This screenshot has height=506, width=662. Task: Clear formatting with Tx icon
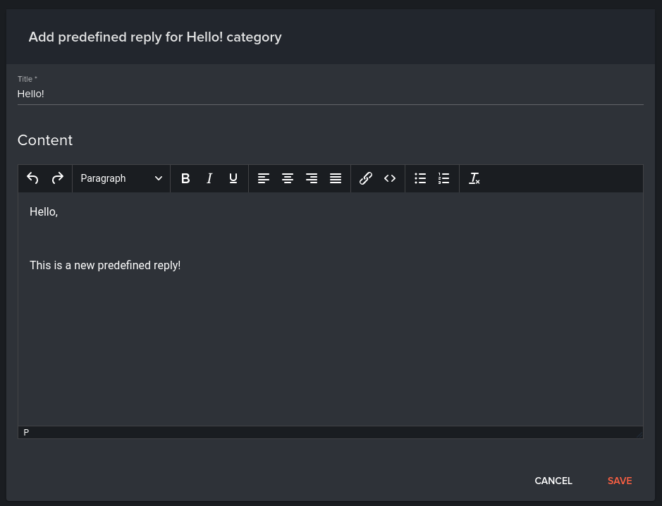click(474, 178)
